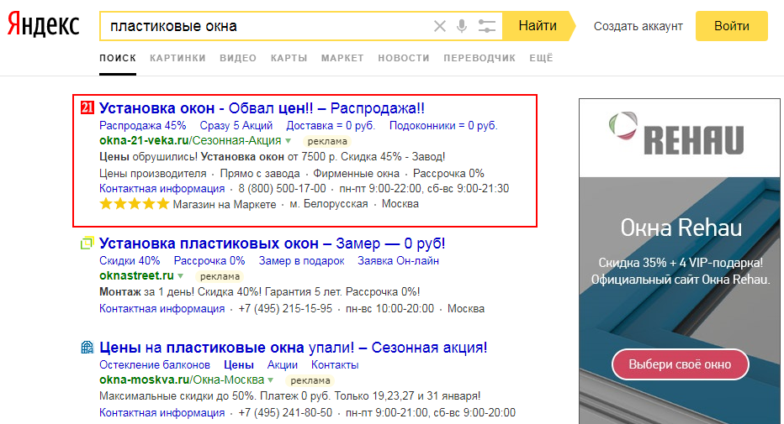Activate voice search microphone icon
The height and width of the screenshot is (424, 784).
click(462, 26)
